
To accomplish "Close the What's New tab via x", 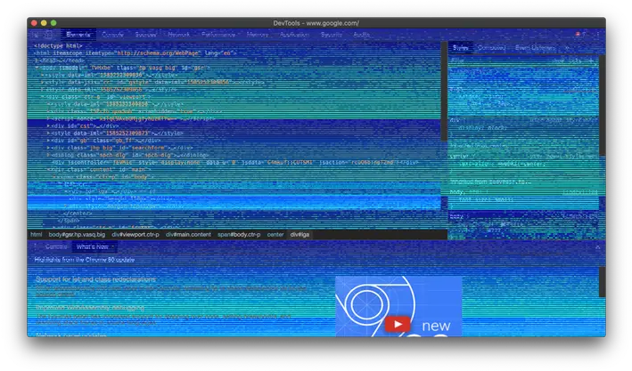I will [113, 246].
